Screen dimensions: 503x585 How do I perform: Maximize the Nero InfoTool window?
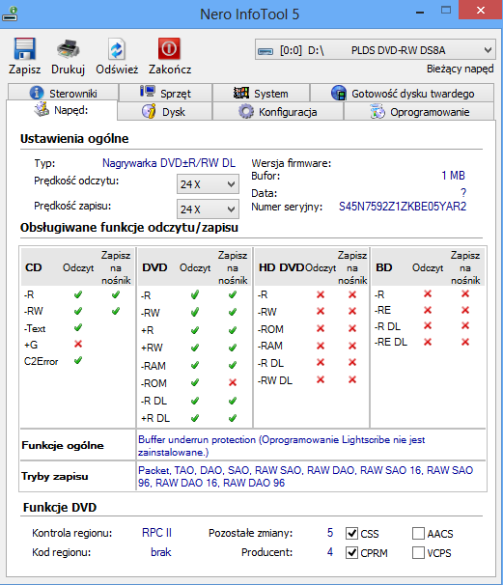[446, 11]
